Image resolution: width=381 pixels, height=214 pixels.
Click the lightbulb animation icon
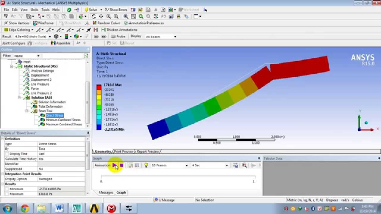(146, 165)
